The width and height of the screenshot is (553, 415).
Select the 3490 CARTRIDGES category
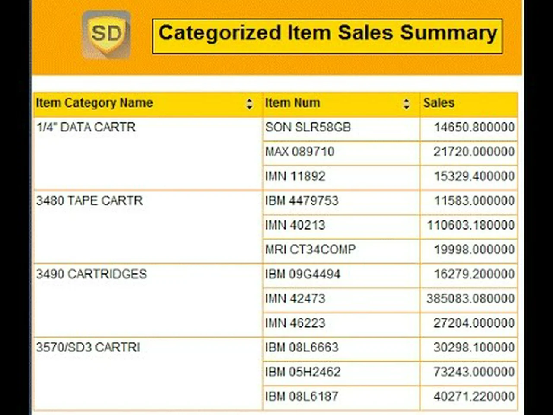click(92, 274)
